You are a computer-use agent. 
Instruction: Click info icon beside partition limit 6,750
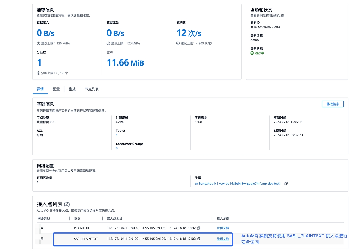[x=39, y=73]
